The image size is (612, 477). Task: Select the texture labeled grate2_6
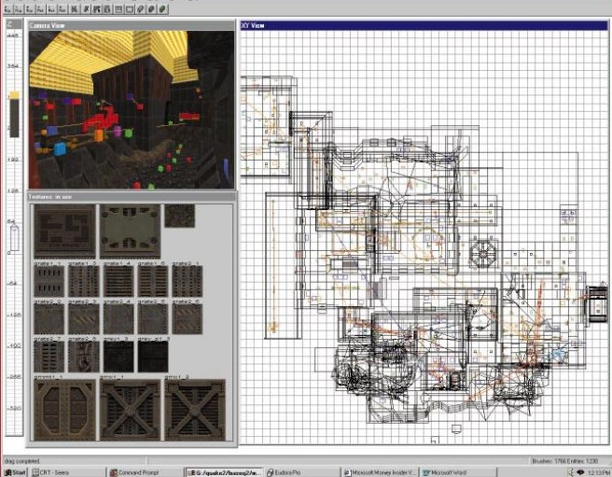point(188,319)
